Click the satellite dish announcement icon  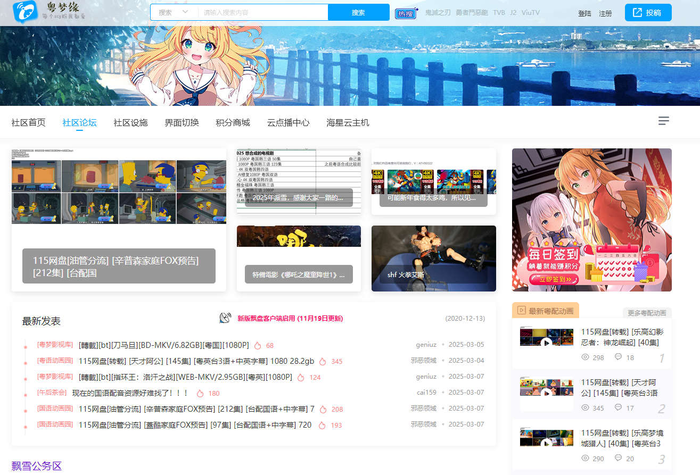[225, 318]
